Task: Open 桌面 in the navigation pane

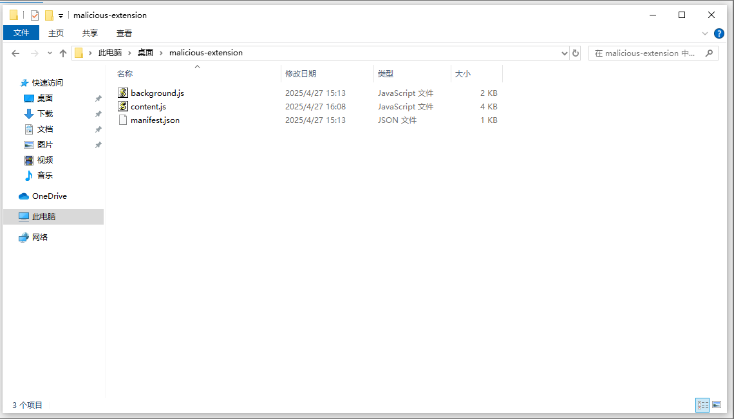Action: click(45, 98)
